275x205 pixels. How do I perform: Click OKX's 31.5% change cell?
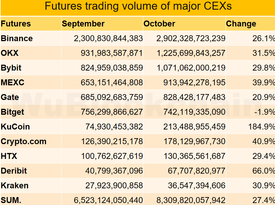coord(264,53)
